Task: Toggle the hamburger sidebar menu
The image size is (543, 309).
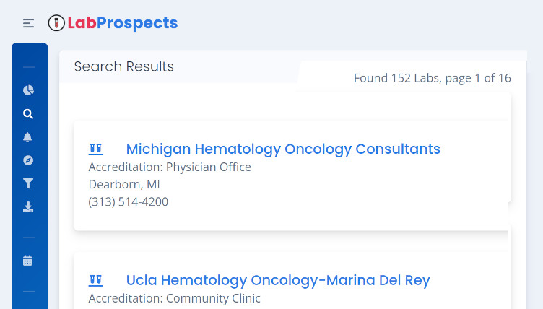Action: pyautogui.click(x=28, y=23)
